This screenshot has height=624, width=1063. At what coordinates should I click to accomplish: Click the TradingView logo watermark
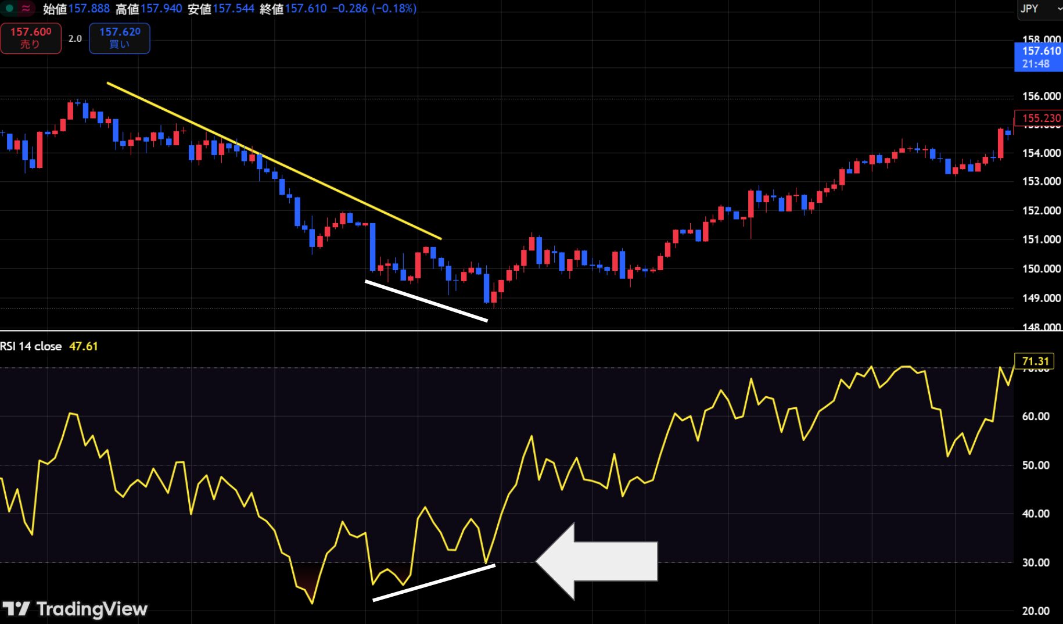point(74,609)
